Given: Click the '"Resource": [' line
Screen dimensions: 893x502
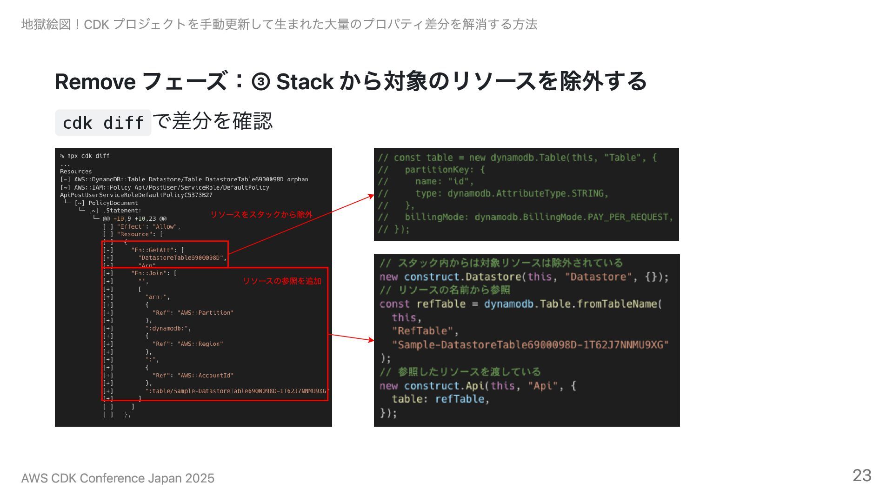Looking at the screenshot, I should 133,234.
